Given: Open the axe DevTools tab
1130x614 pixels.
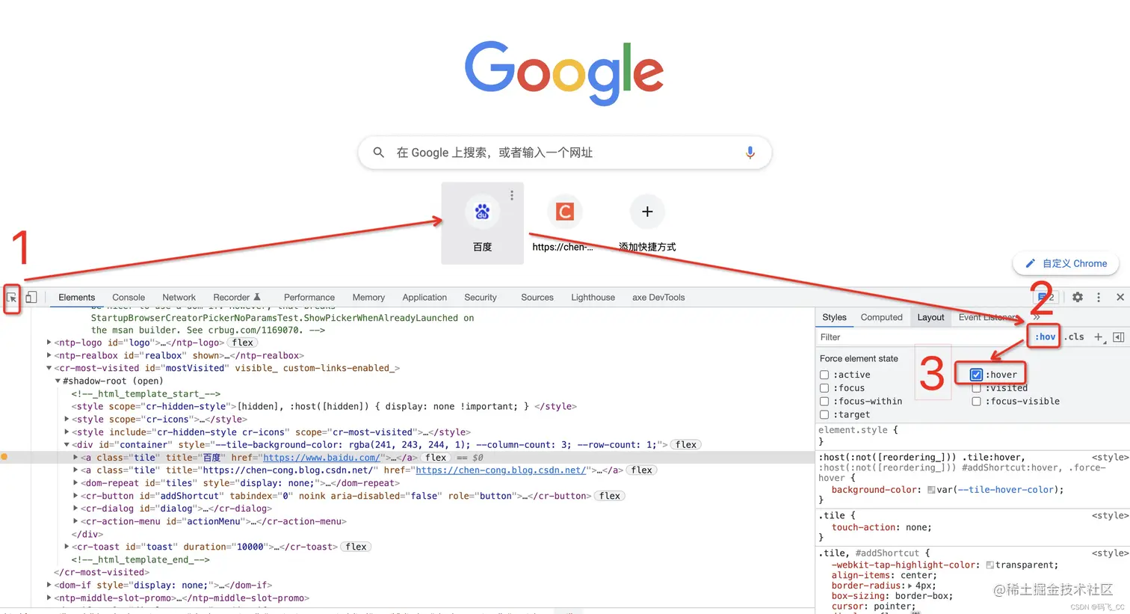Looking at the screenshot, I should (x=658, y=297).
